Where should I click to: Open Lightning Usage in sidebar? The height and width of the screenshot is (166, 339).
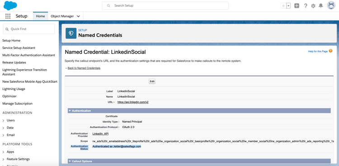pyautogui.click(x=14, y=89)
